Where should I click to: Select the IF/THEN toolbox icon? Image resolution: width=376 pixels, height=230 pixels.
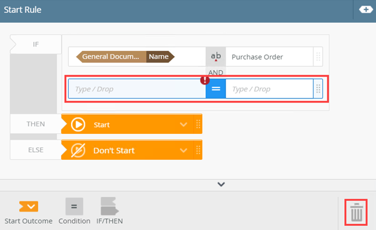click(109, 206)
